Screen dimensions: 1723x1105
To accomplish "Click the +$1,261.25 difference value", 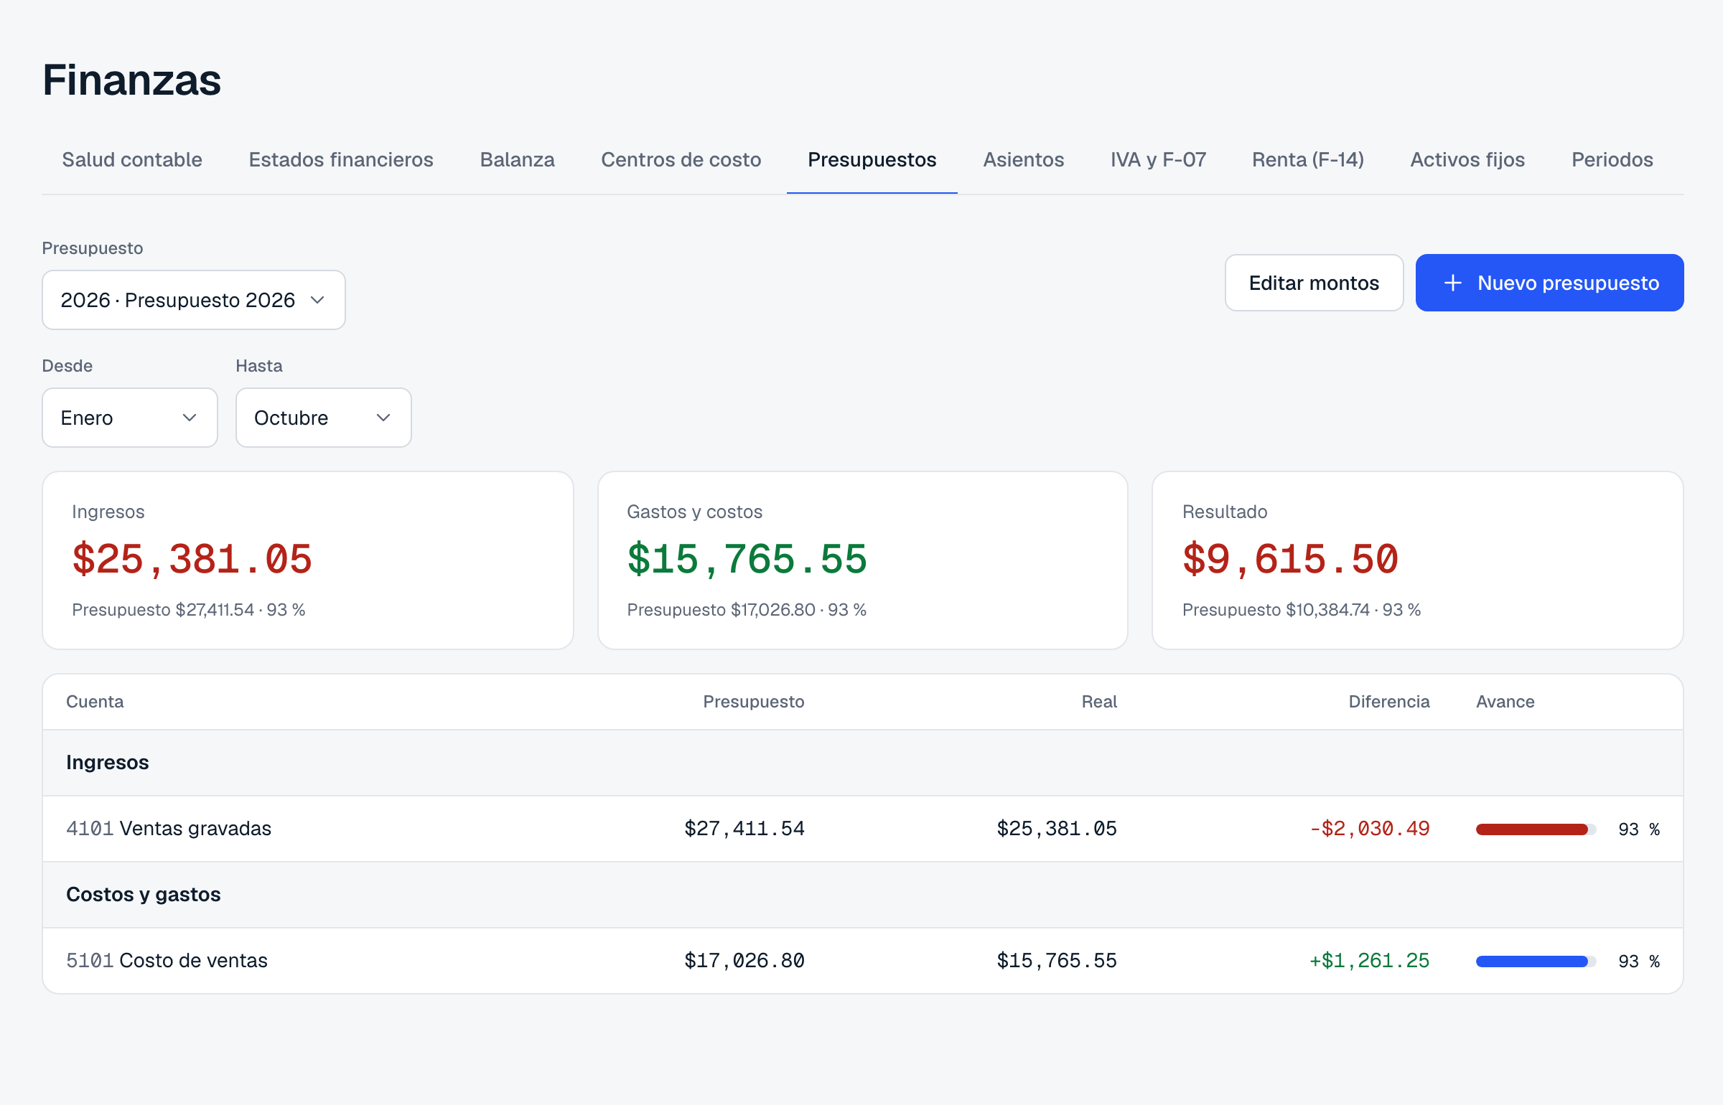I will pos(1369,961).
